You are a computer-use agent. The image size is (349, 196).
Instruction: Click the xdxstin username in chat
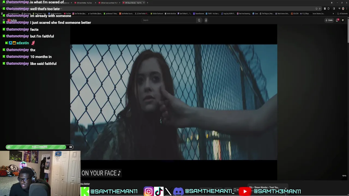pos(22,43)
